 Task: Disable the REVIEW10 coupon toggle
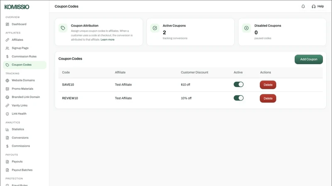[x=239, y=98]
